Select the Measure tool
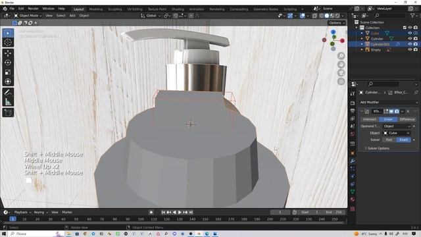The height and width of the screenshot is (237, 421). (x=8, y=102)
